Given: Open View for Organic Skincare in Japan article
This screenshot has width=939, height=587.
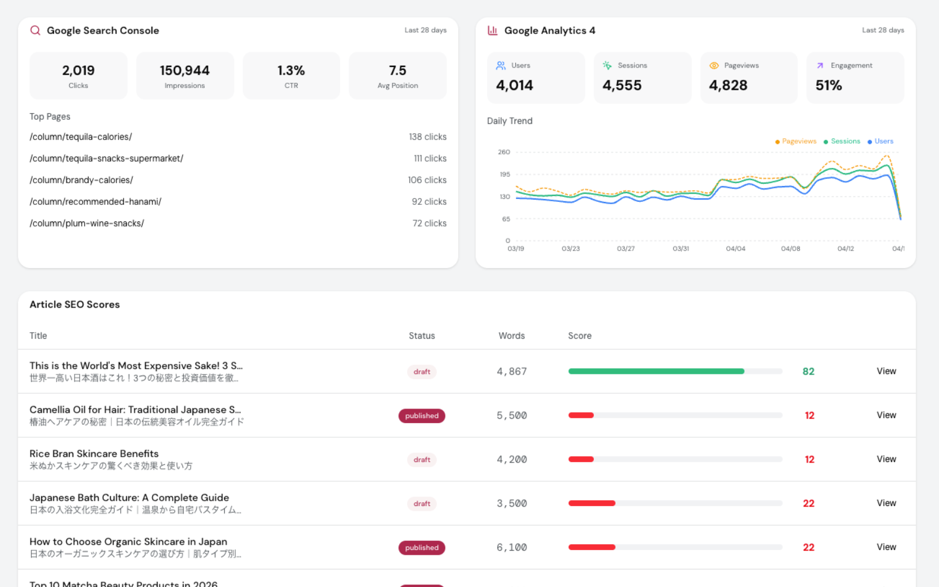Looking at the screenshot, I should click(886, 547).
